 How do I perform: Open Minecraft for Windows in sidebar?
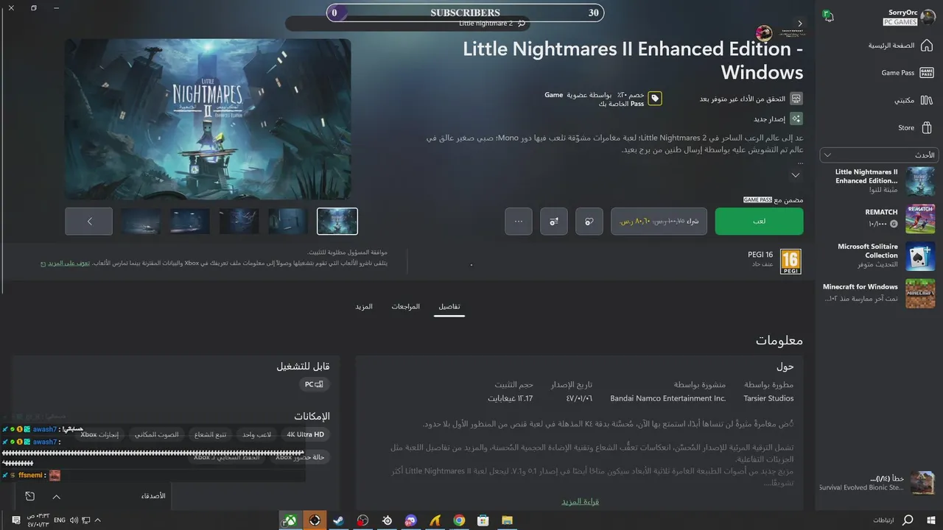878,293
